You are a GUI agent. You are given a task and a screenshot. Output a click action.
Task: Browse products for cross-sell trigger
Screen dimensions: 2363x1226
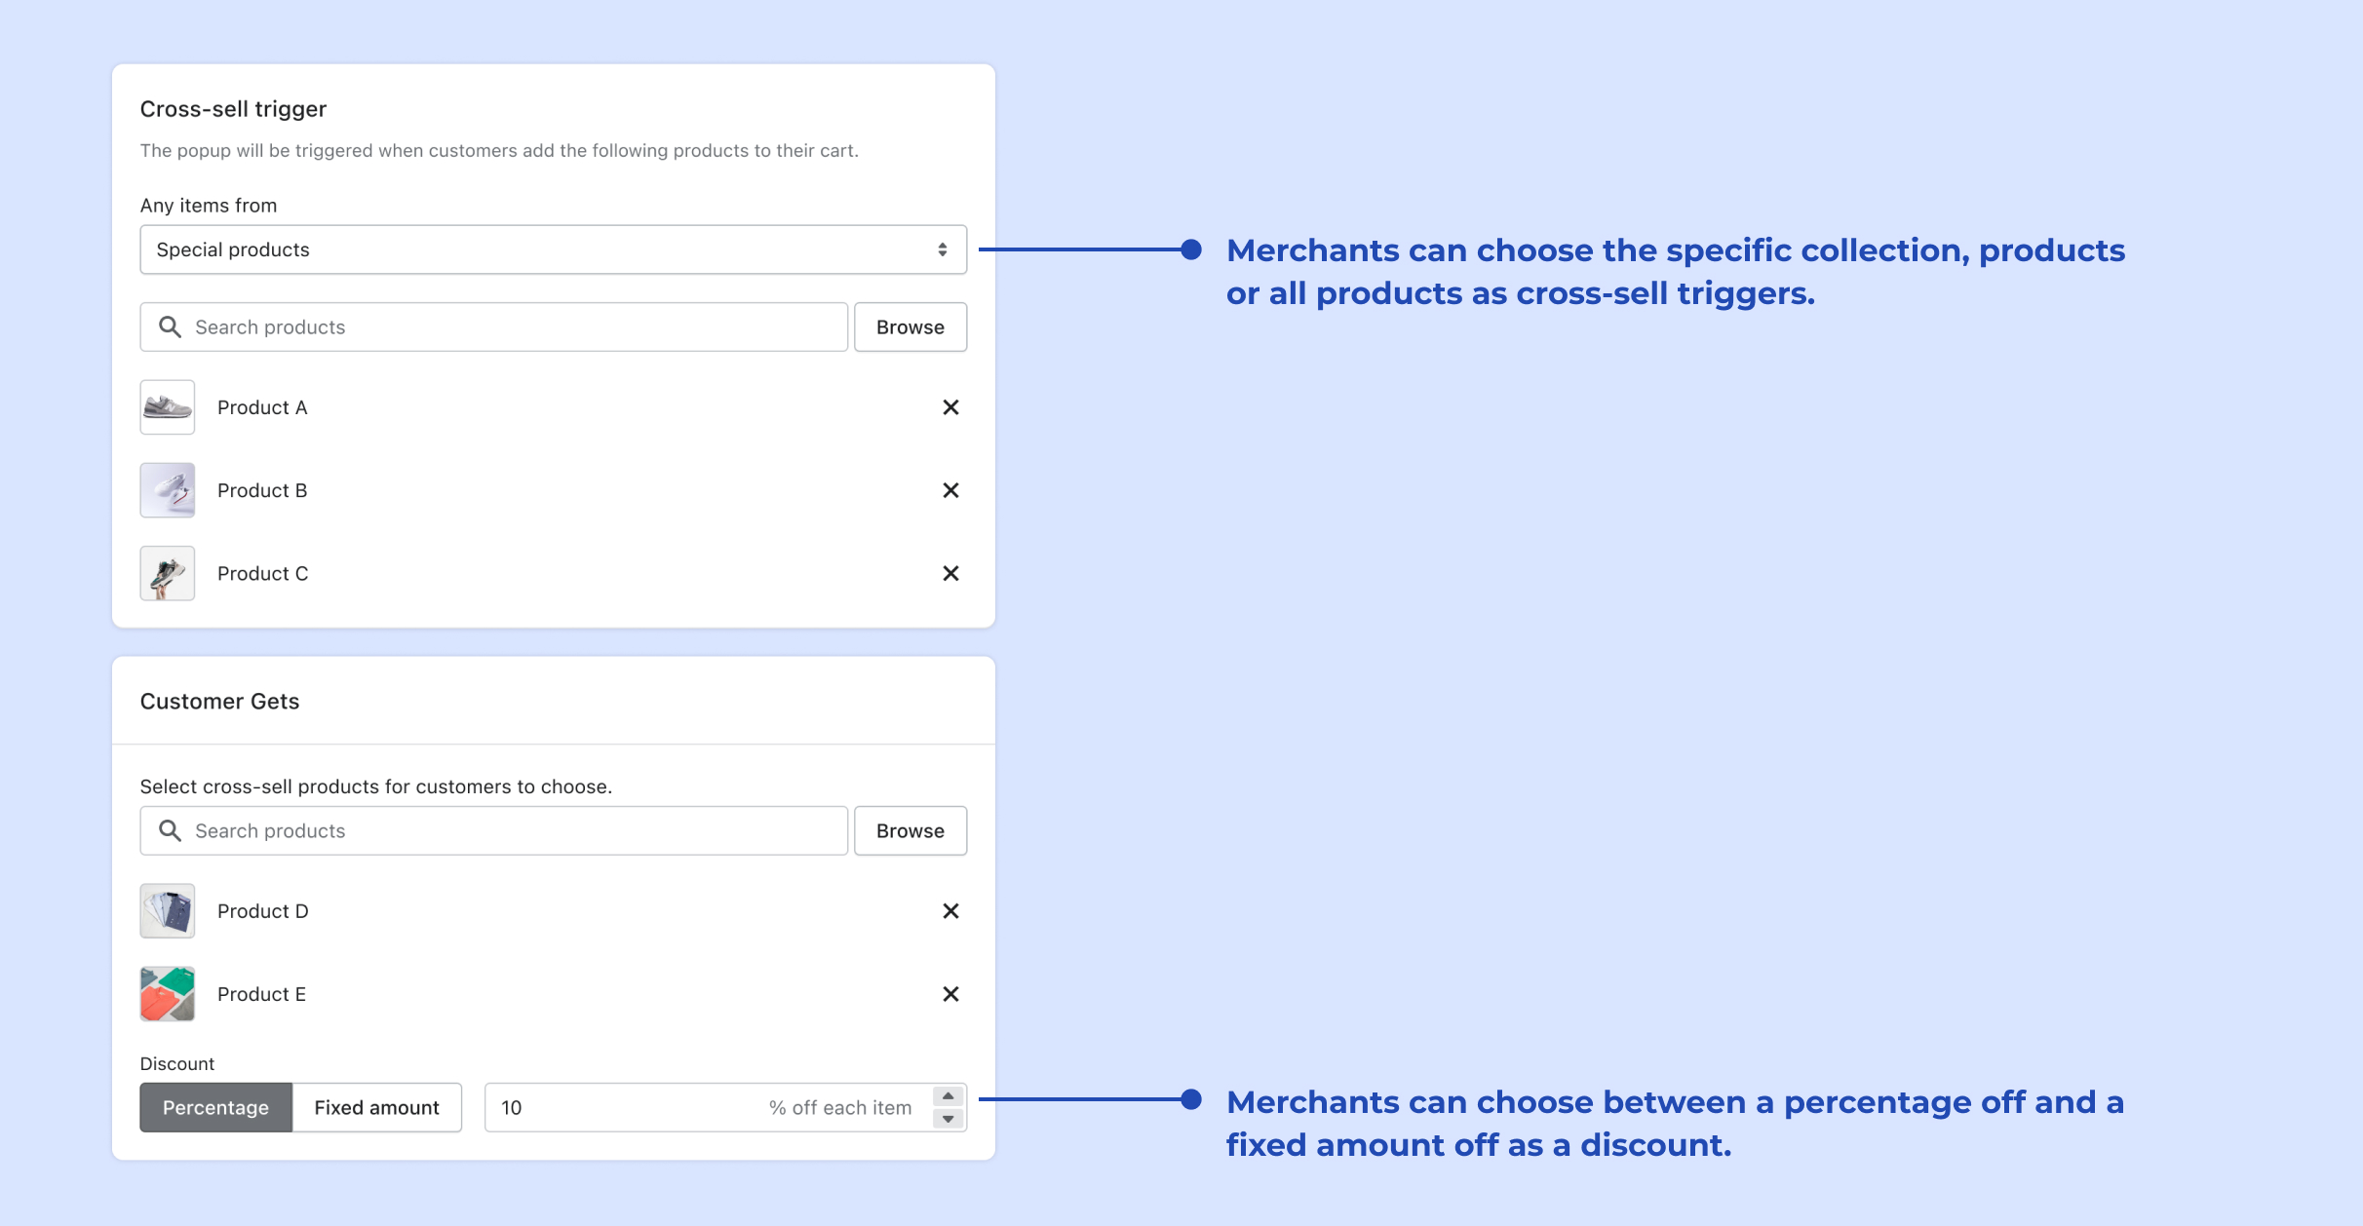[910, 327]
